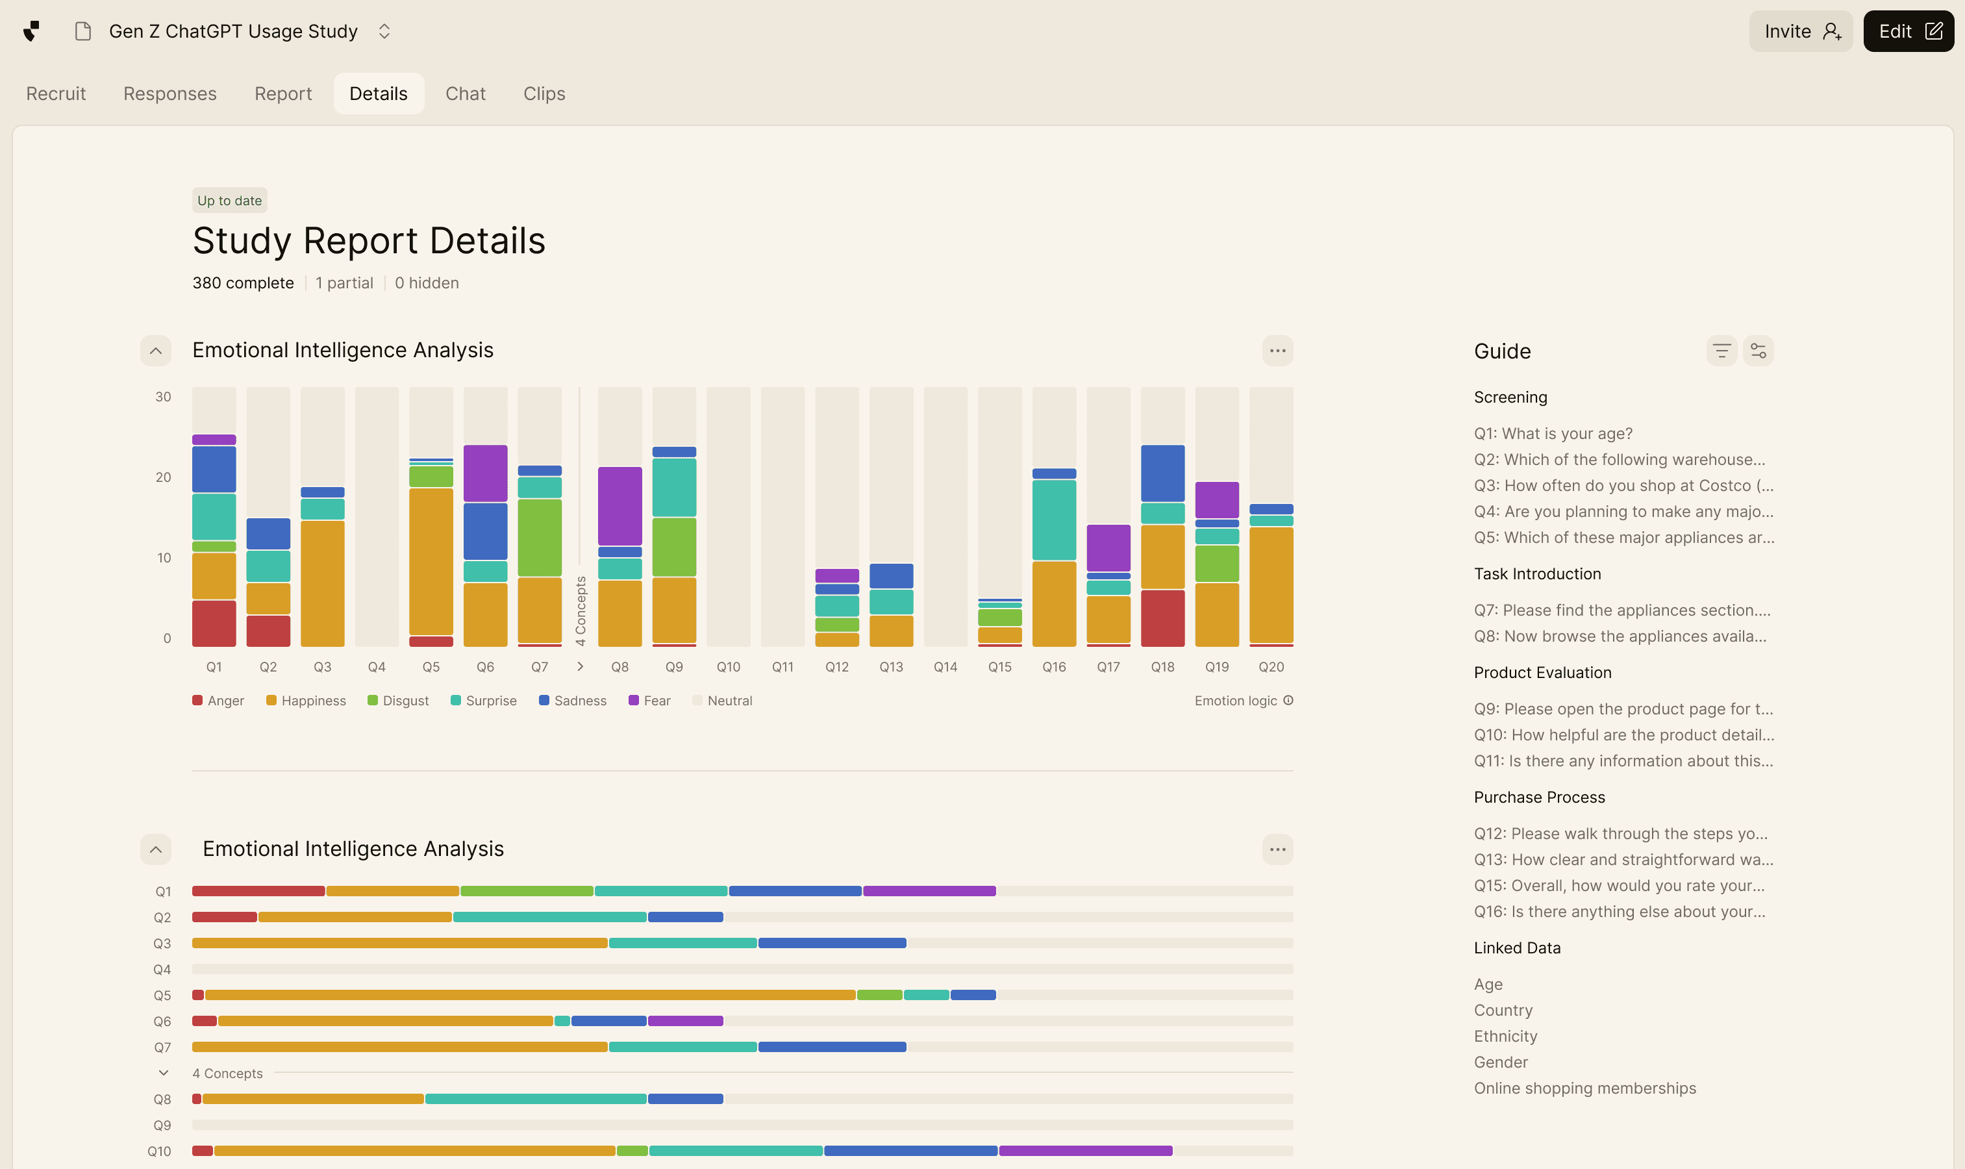Click the Invite button
The image size is (1965, 1169).
tap(1801, 32)
